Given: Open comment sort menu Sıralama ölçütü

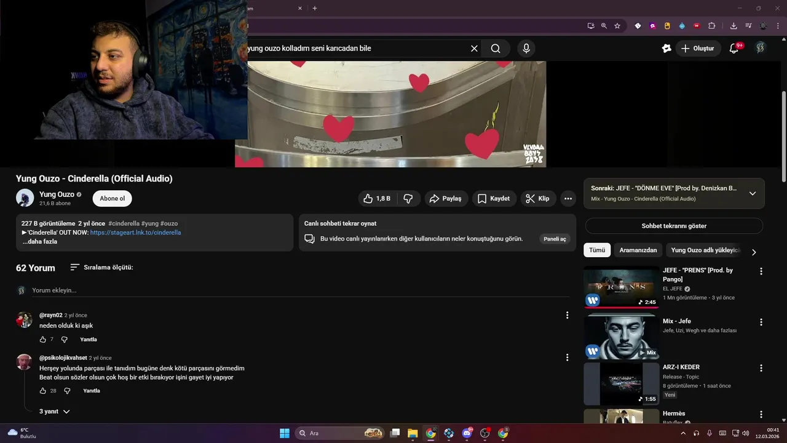Looking at the screenshot, I should tap(101, 268).
